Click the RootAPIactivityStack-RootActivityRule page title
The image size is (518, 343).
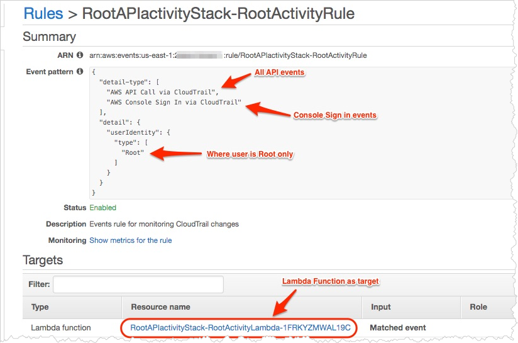[x=218, y=14]
